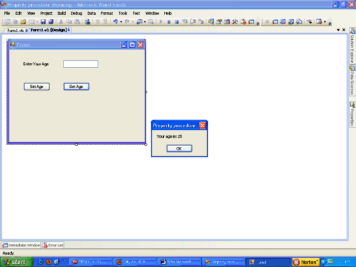This screenshot has width=356, height=267.
Task: Switch to the Form1.vb code tab
Action: [15, 30]
